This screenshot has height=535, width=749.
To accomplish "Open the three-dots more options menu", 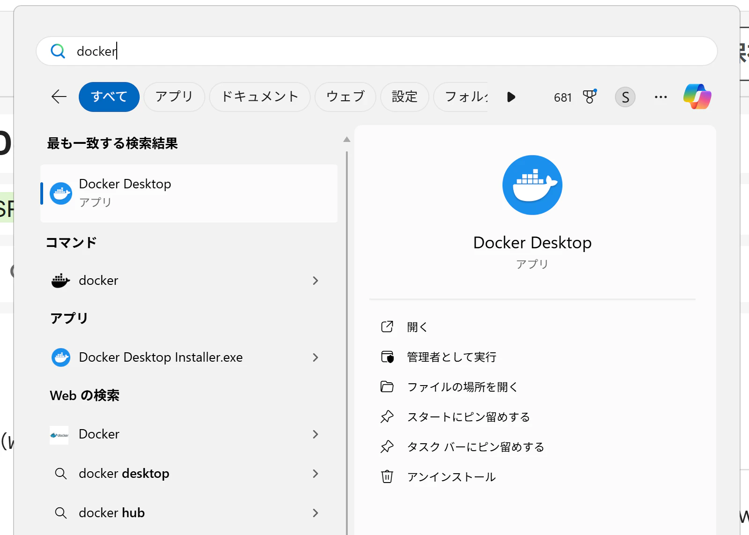I will [x=660, y=97].
